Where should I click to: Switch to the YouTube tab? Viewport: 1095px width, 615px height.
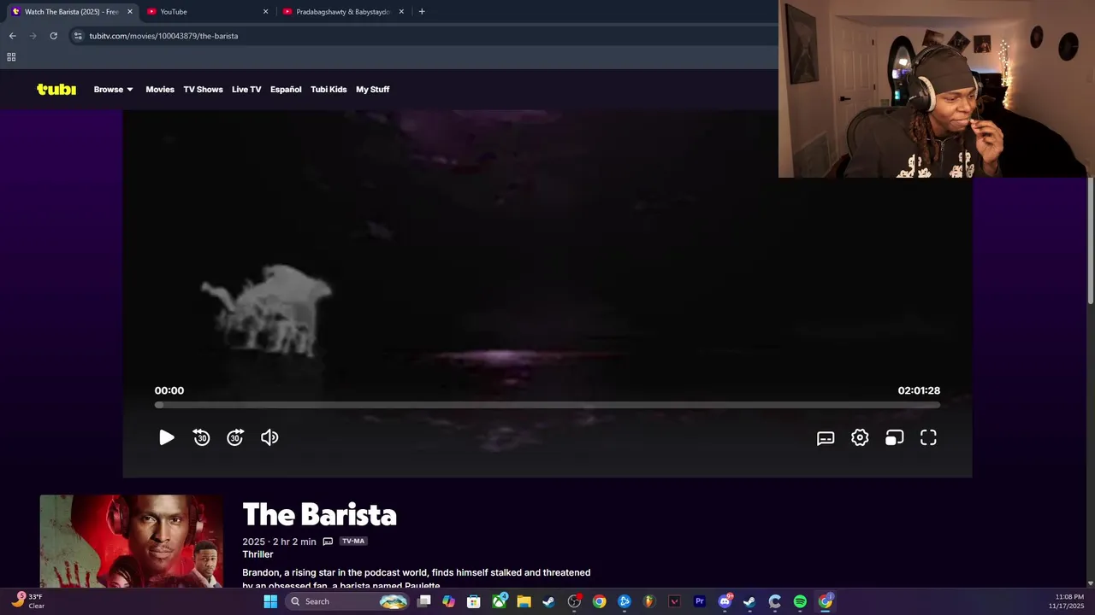(x=205, y=12)
